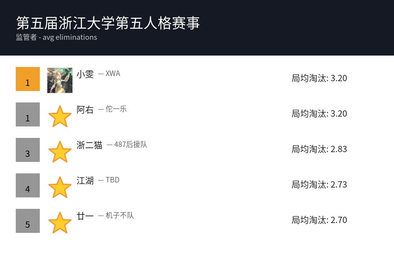
Task: Click the star icon beside 廿一
Action: (x=60, y=223)
